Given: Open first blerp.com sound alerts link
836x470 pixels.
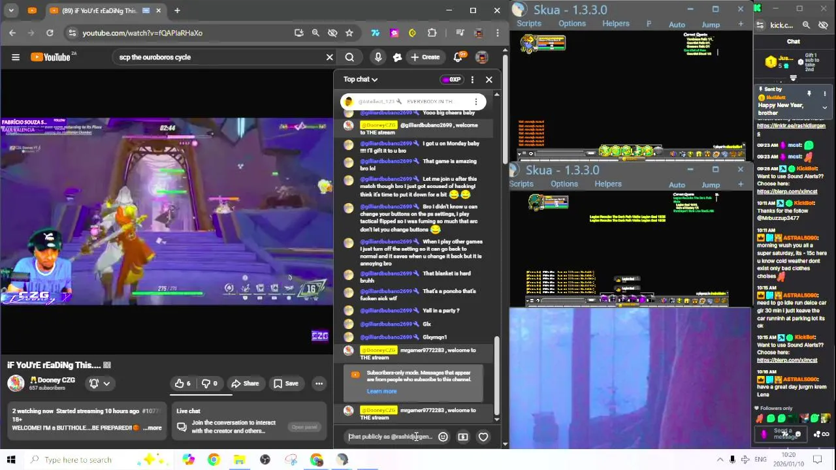Looking at the screenshot, I should pyautogui.click(x=787, y=192).
